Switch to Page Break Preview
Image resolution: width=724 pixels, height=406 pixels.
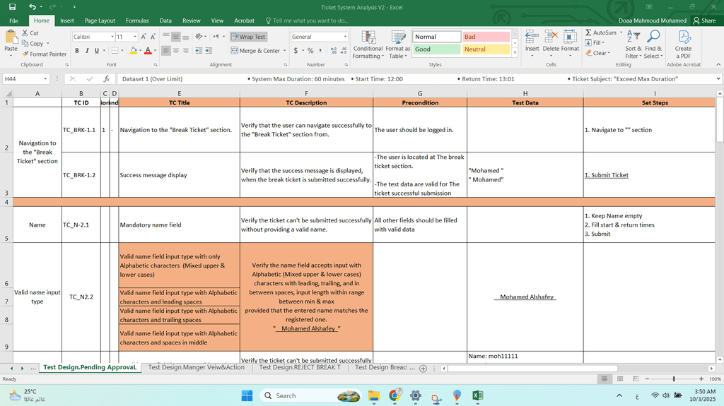pos(636,378)
